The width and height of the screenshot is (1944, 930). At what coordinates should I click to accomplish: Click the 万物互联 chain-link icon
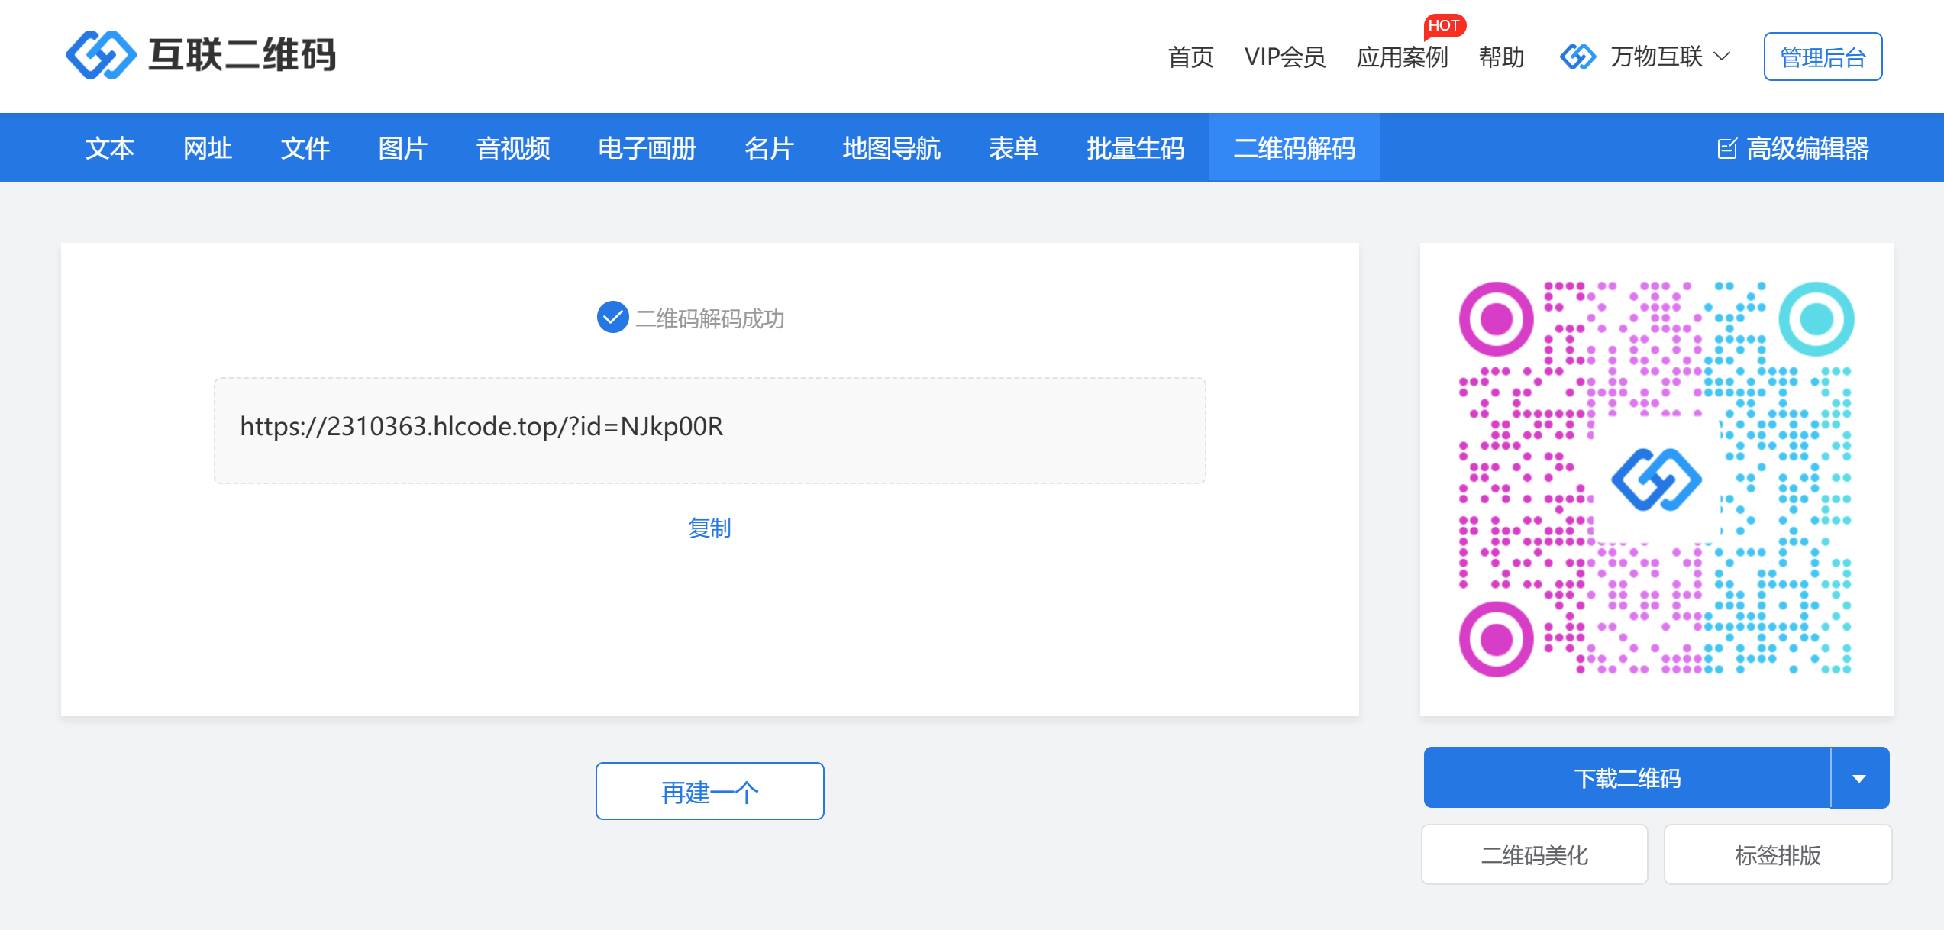(1577, 57)
